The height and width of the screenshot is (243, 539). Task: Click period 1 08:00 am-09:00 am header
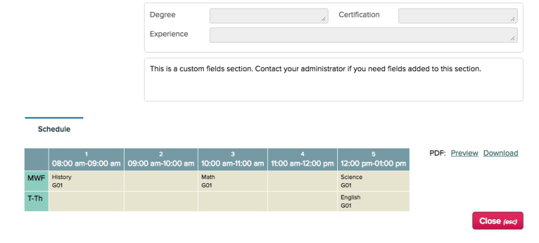click(x=87, y=160)
